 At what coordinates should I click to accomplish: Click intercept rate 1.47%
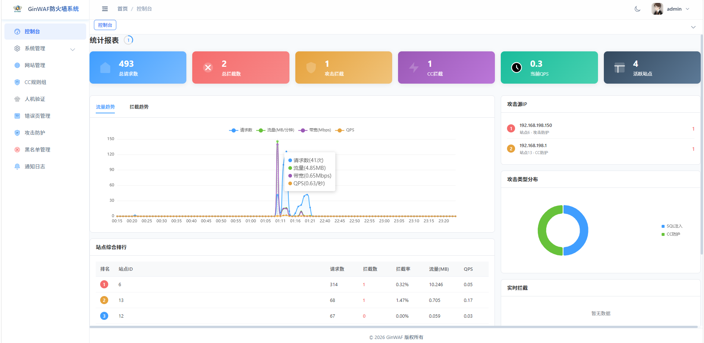click(x=402, y=300)
